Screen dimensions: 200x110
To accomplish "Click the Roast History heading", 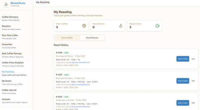I will pyautogui.click(x=61, y=45).
